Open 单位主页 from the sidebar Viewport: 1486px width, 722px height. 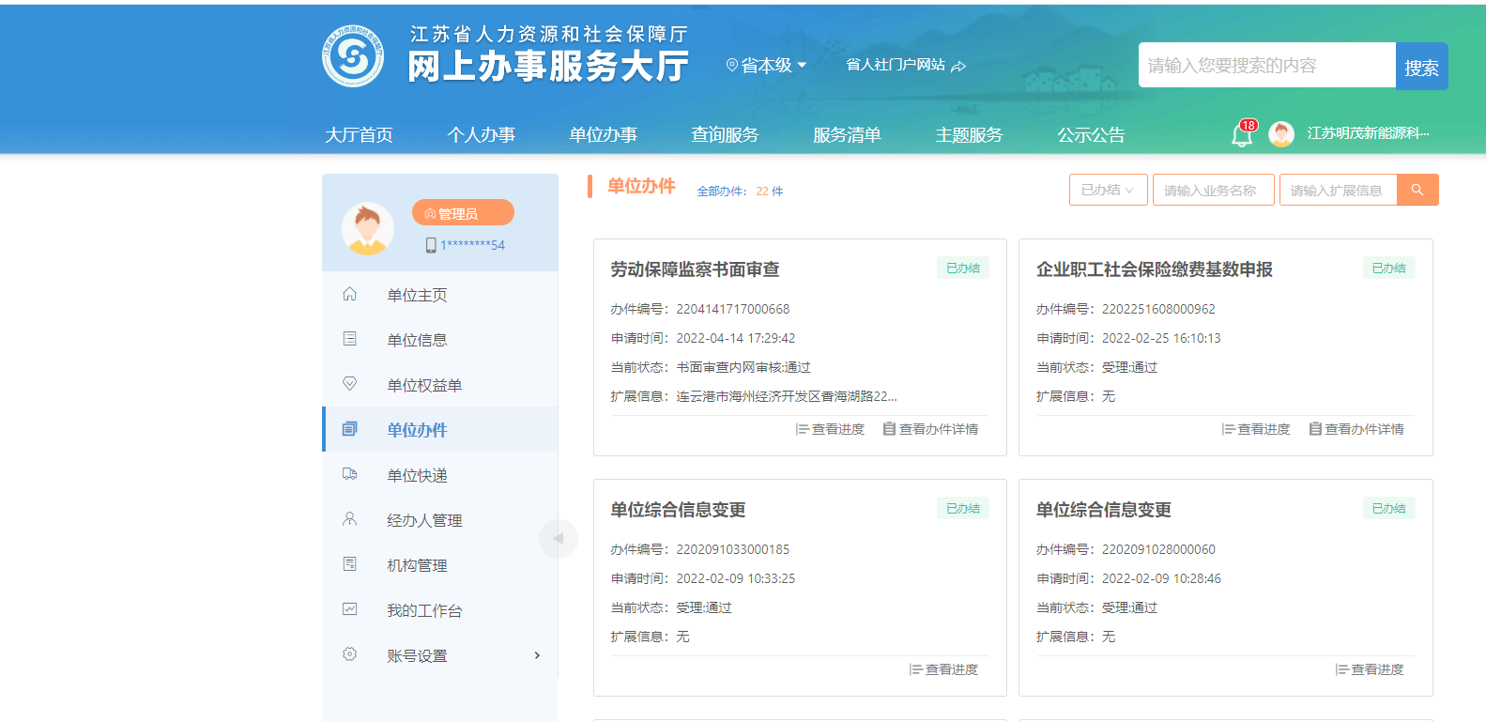click(417, 295)
